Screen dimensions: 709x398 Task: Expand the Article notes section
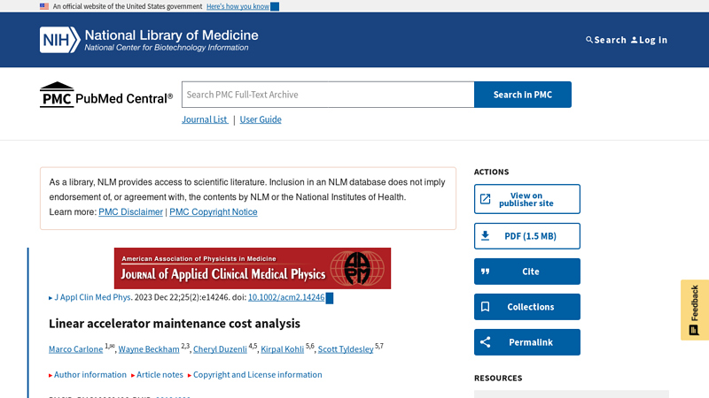[160, 375]
